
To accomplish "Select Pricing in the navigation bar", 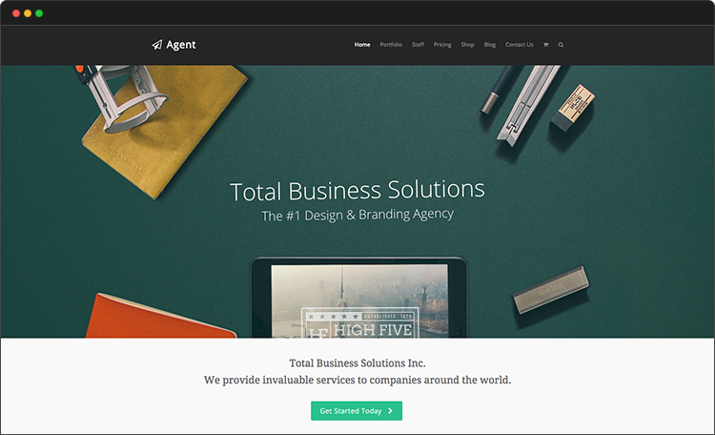I will click(442, 45).
